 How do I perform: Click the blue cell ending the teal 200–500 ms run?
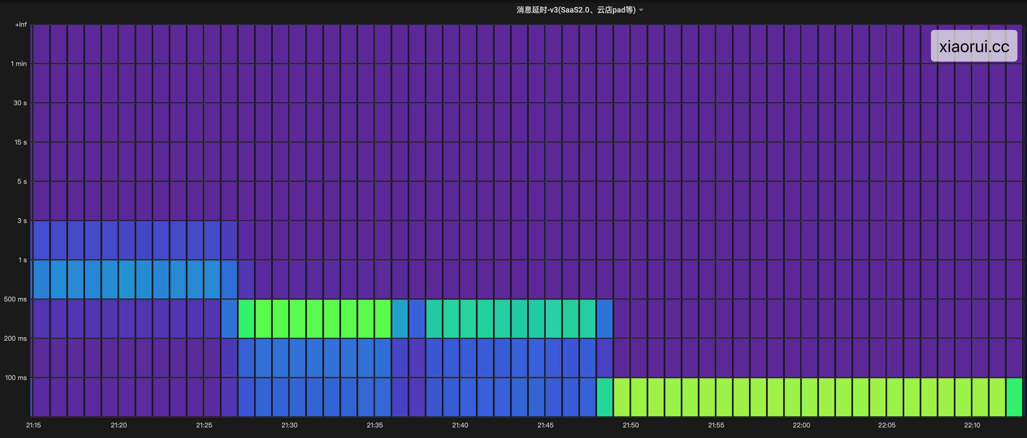[x=605, y=318]
